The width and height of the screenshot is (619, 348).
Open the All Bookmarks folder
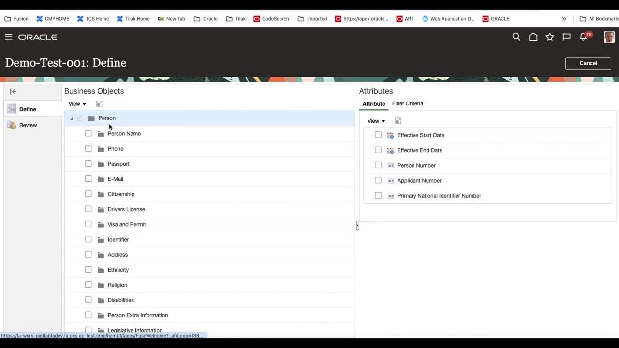pos(599,19)
